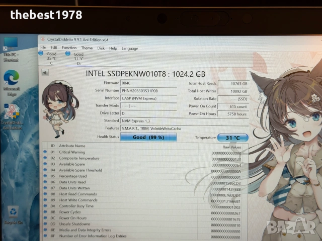This screenshot has width=322, height=241.
Task: Open the Edit menu
Action: 54,48
